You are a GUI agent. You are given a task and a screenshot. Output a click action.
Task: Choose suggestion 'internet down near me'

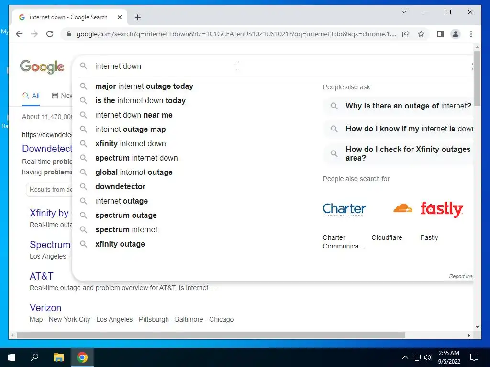tap(134, 115)
